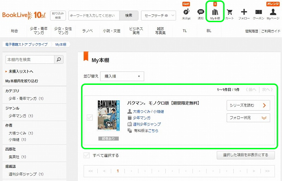Screen dimensions: 282x181
Task: Open the カート shopping cart icon
Action: click(229, 14)
